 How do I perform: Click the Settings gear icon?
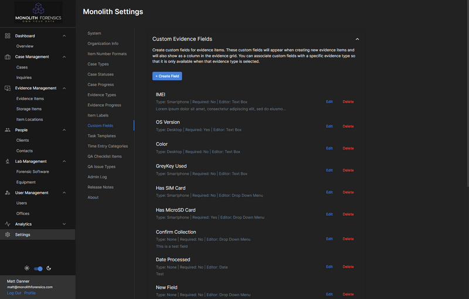(x=8, y=235)
